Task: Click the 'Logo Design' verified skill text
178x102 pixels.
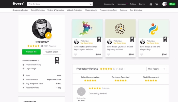Action: coord(31,69)
